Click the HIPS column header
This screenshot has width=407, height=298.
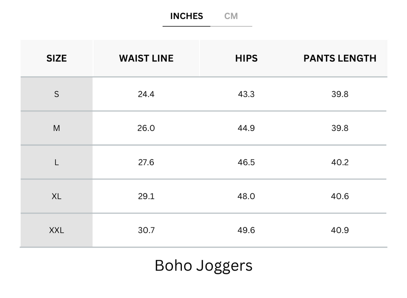[x=246, y=58]
